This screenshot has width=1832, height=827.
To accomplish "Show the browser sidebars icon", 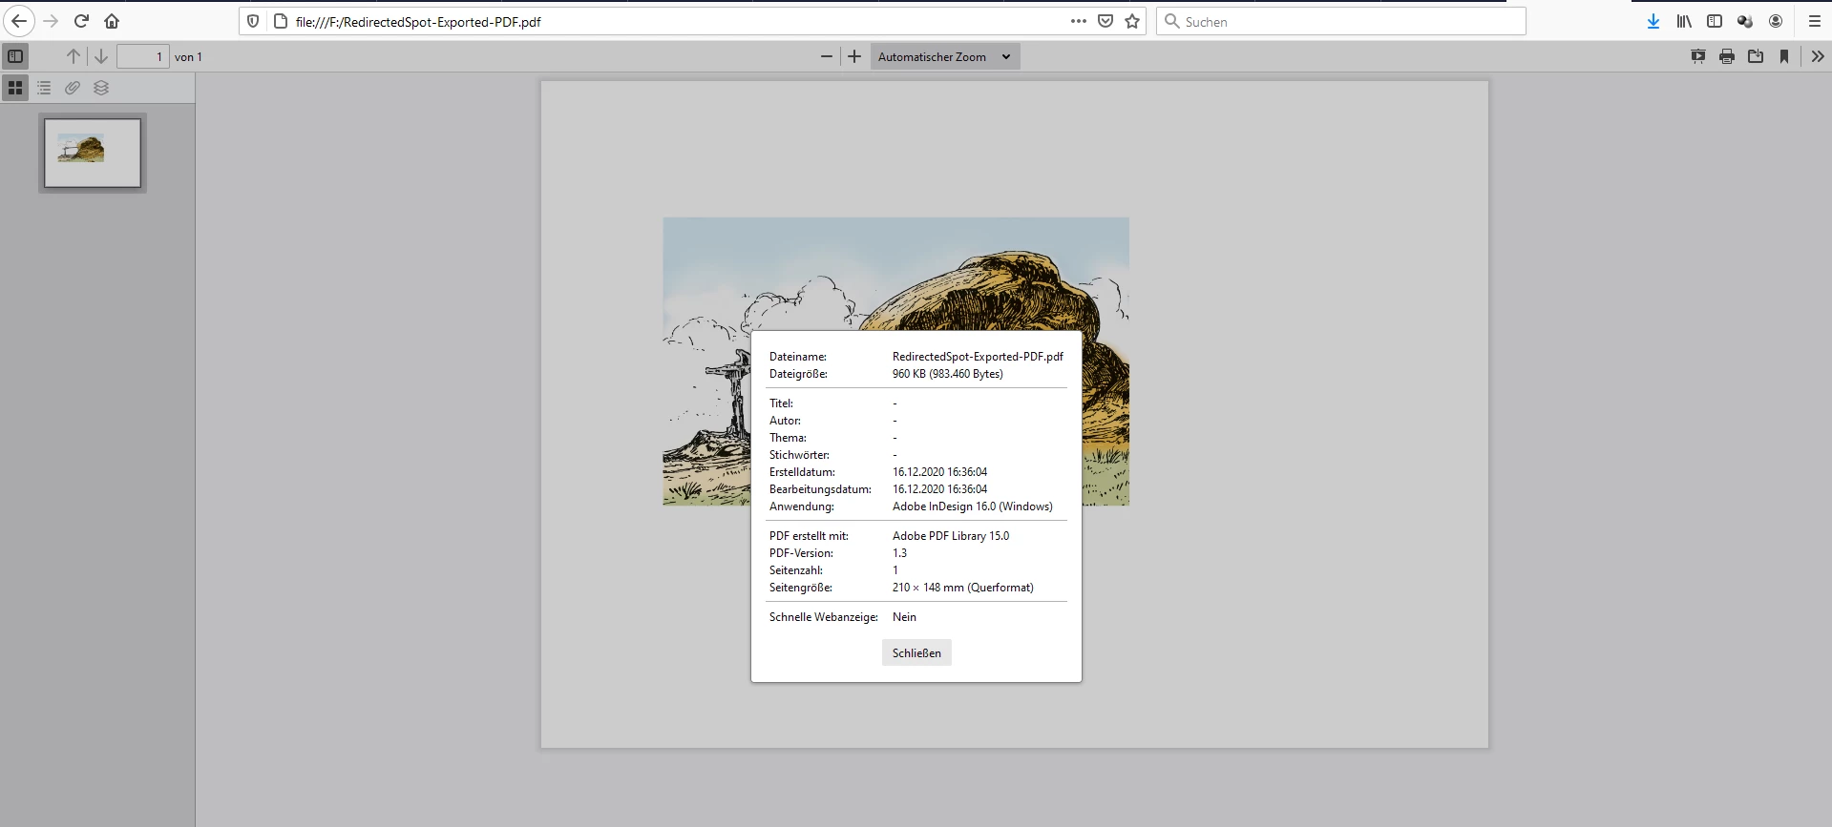I will tap(1715, 21).
